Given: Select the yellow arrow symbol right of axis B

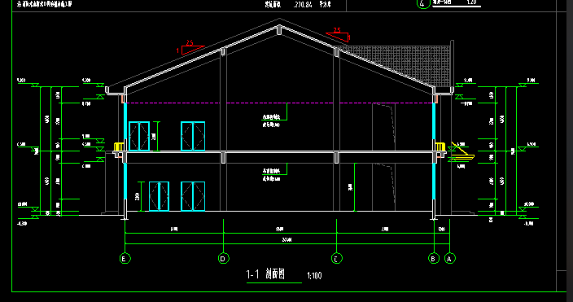Looking at the screenshot, I should [462, 151].
